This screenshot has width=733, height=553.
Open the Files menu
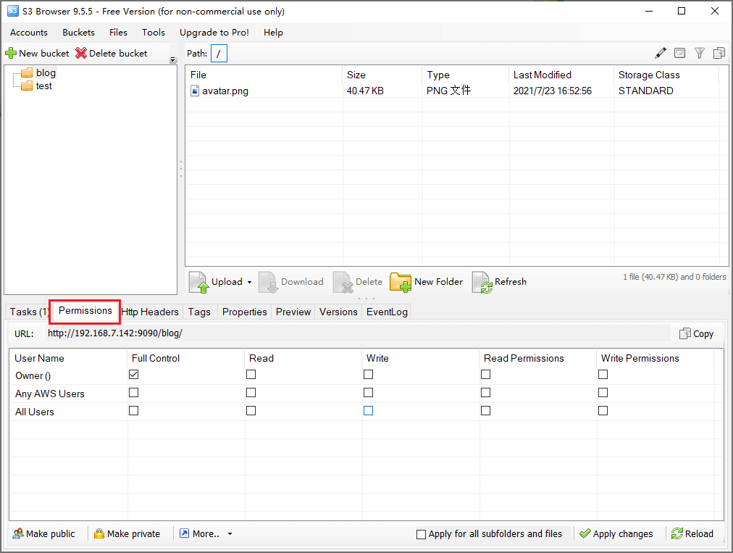tap(118, 33)
